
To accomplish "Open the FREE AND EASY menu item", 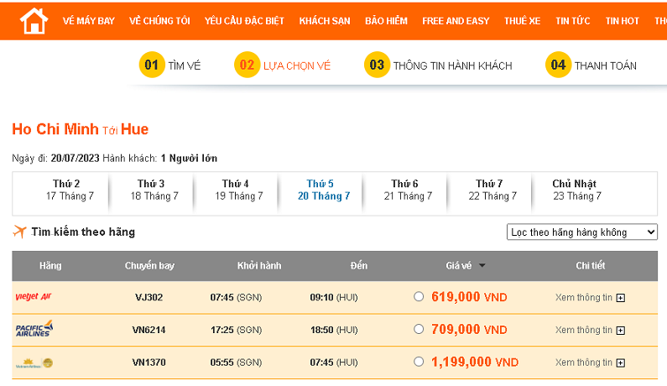I will [456, 21].
